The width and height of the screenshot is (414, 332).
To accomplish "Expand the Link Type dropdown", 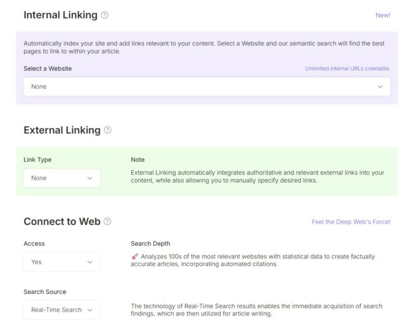I will [61, 178].
